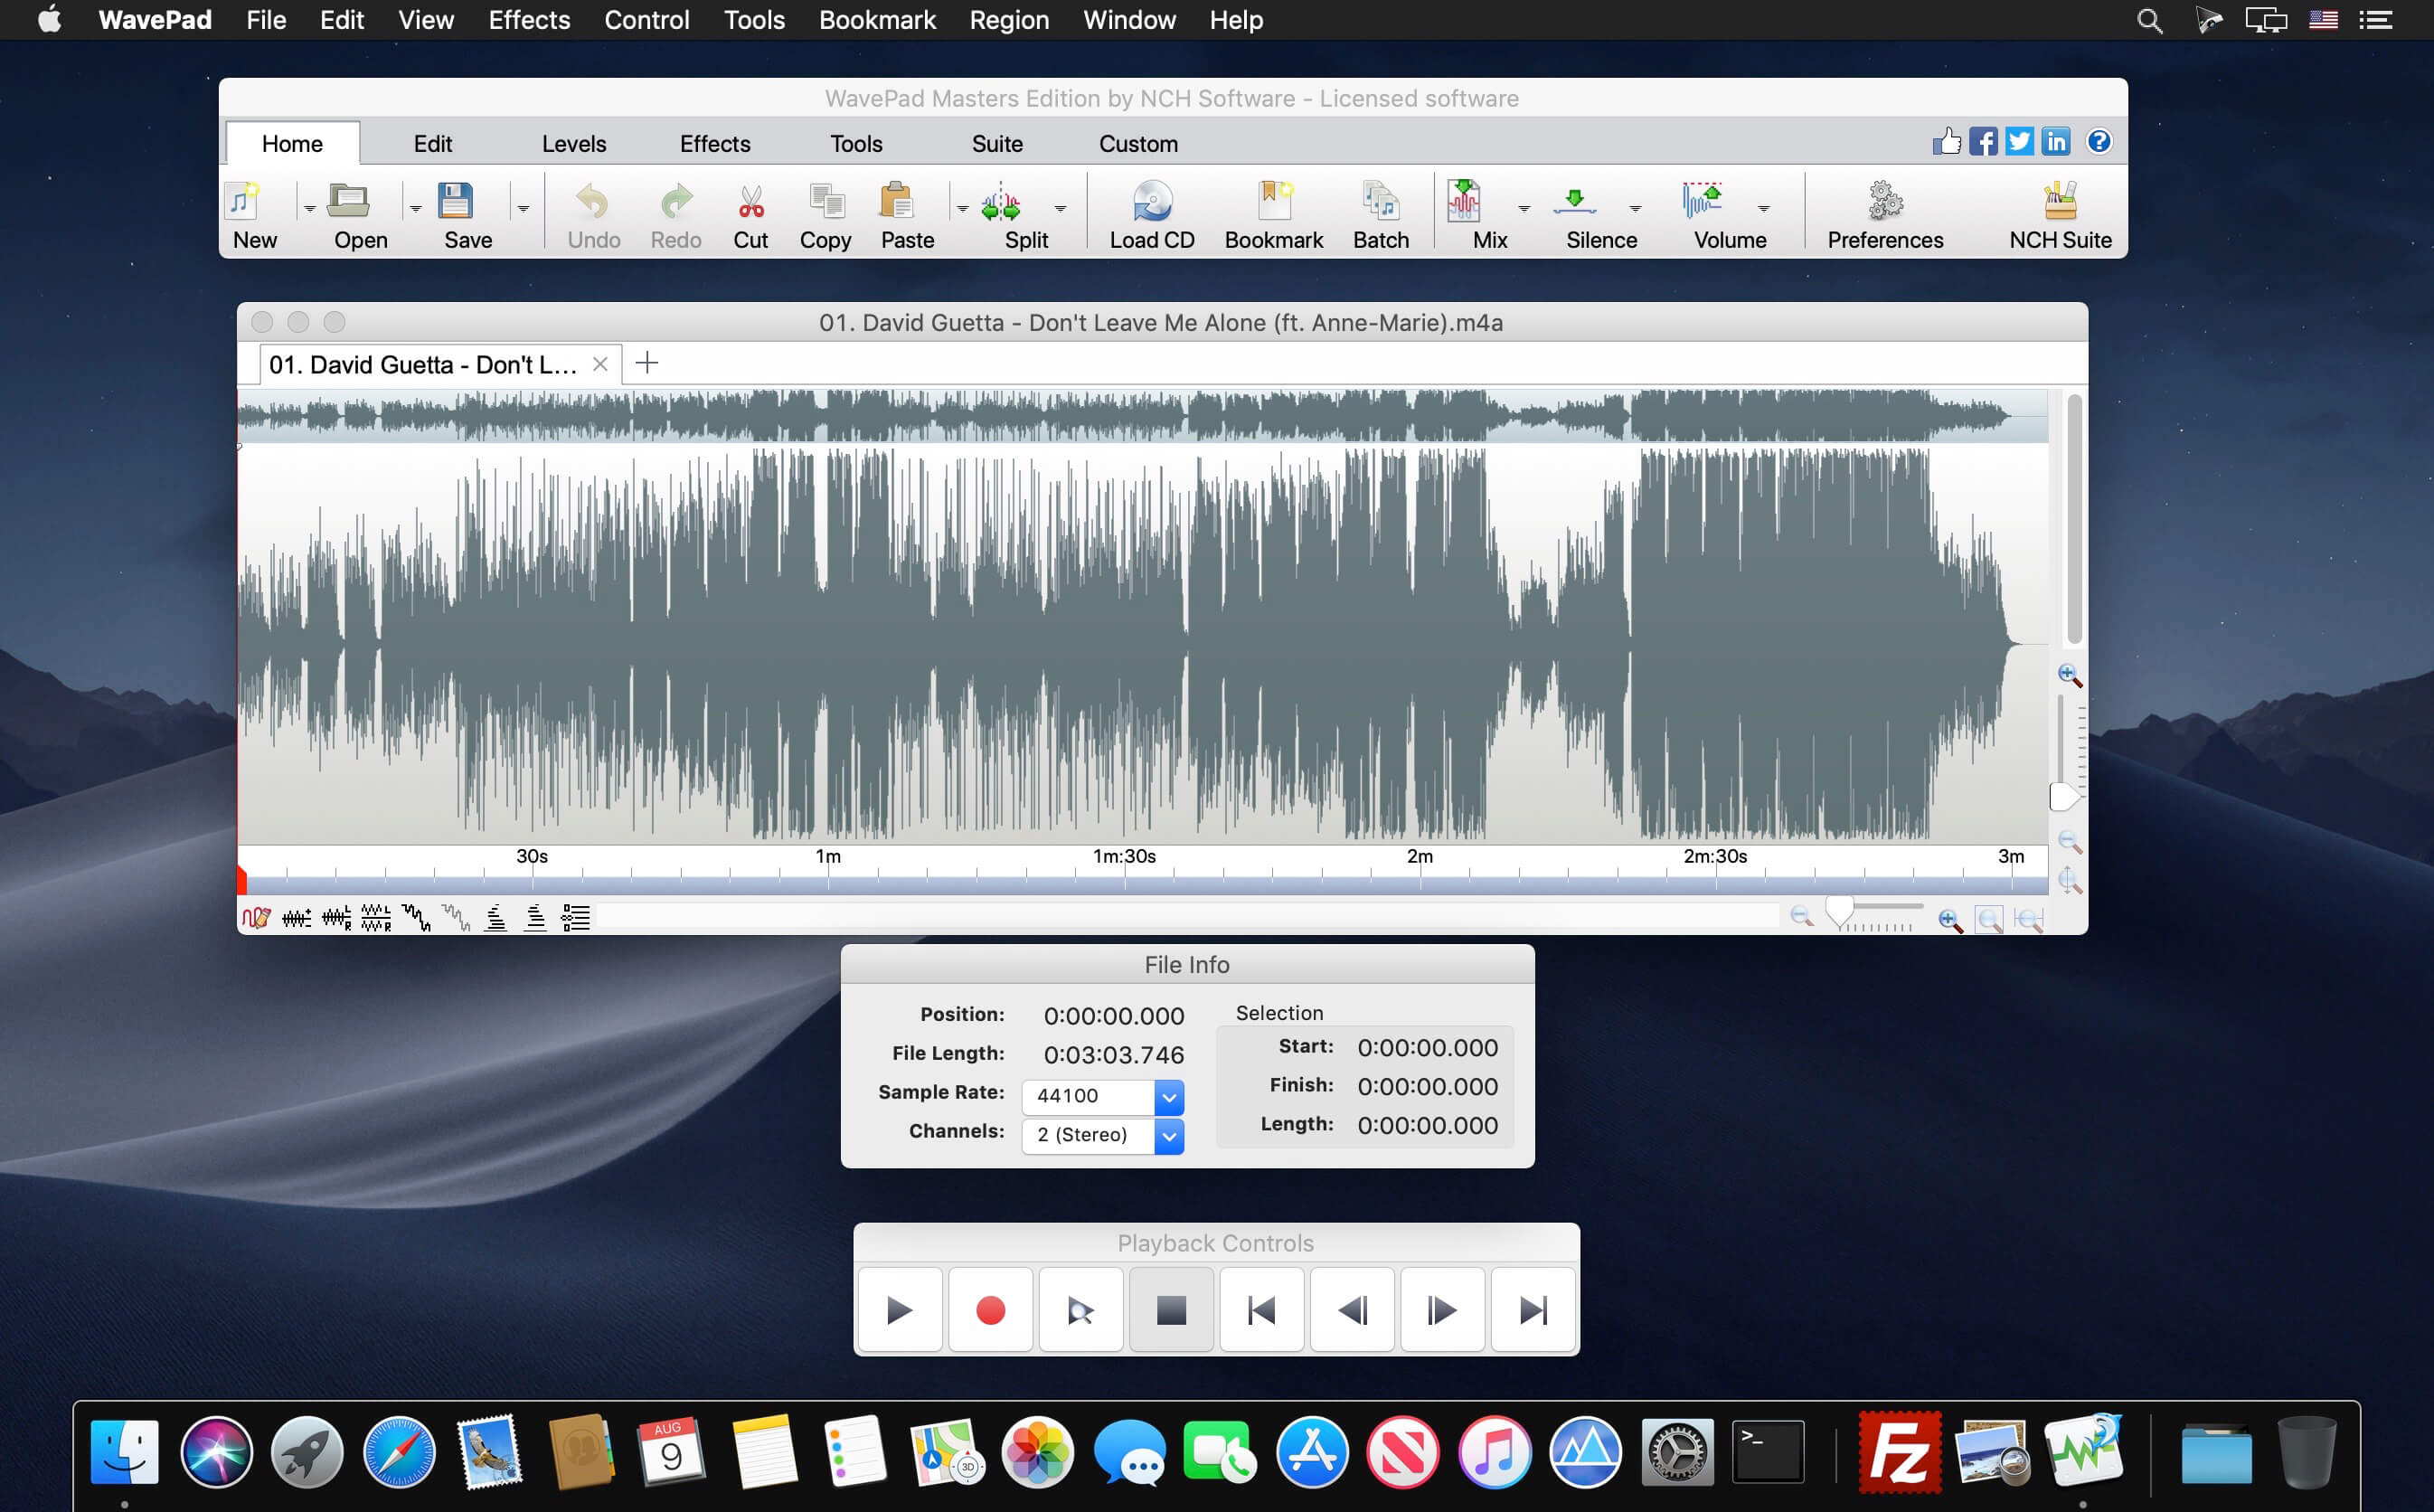This screenshot has width=2434, height=1512.
Task: Expand the Sample Rate dropdown
Action: point(1168,1097)
